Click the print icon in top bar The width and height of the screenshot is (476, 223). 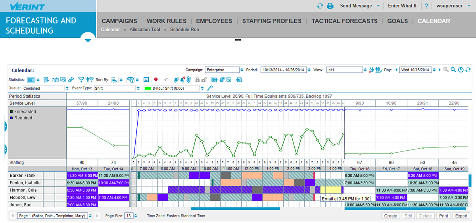(x=330, y=6)
